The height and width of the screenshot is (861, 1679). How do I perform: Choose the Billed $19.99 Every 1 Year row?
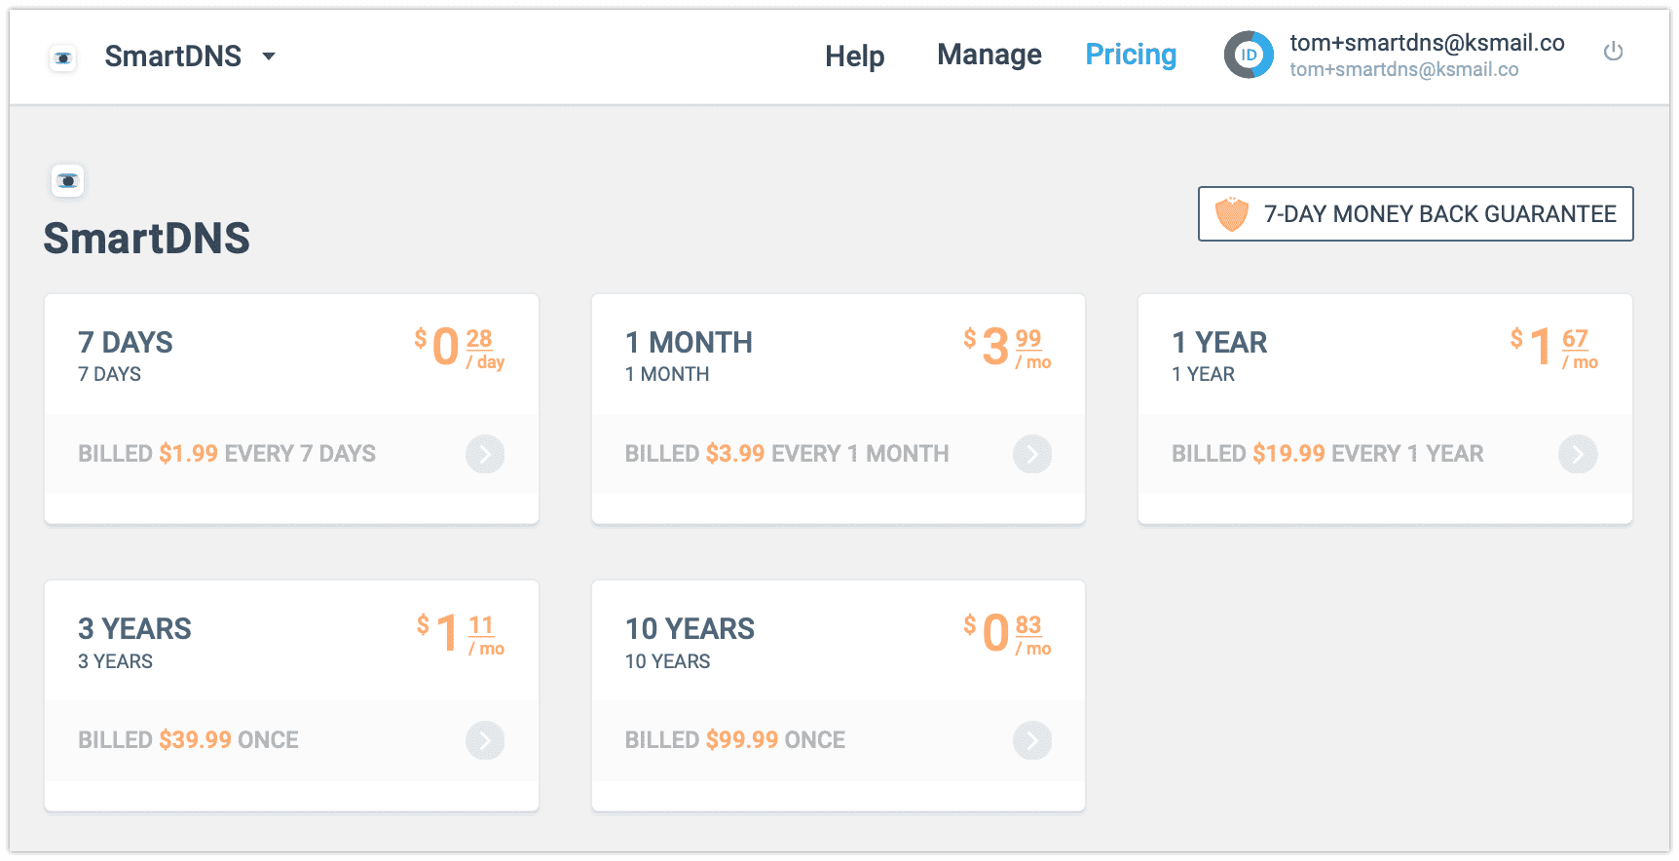pyautogui.click(x=1385, y=454)
